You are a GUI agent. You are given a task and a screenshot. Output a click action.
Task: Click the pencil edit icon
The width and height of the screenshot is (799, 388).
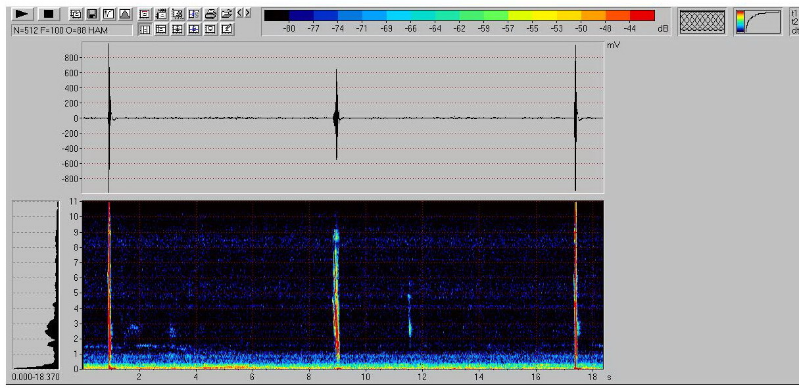pos(226,29)
